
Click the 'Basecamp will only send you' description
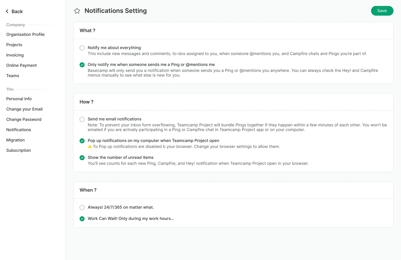tap(233, 73)
